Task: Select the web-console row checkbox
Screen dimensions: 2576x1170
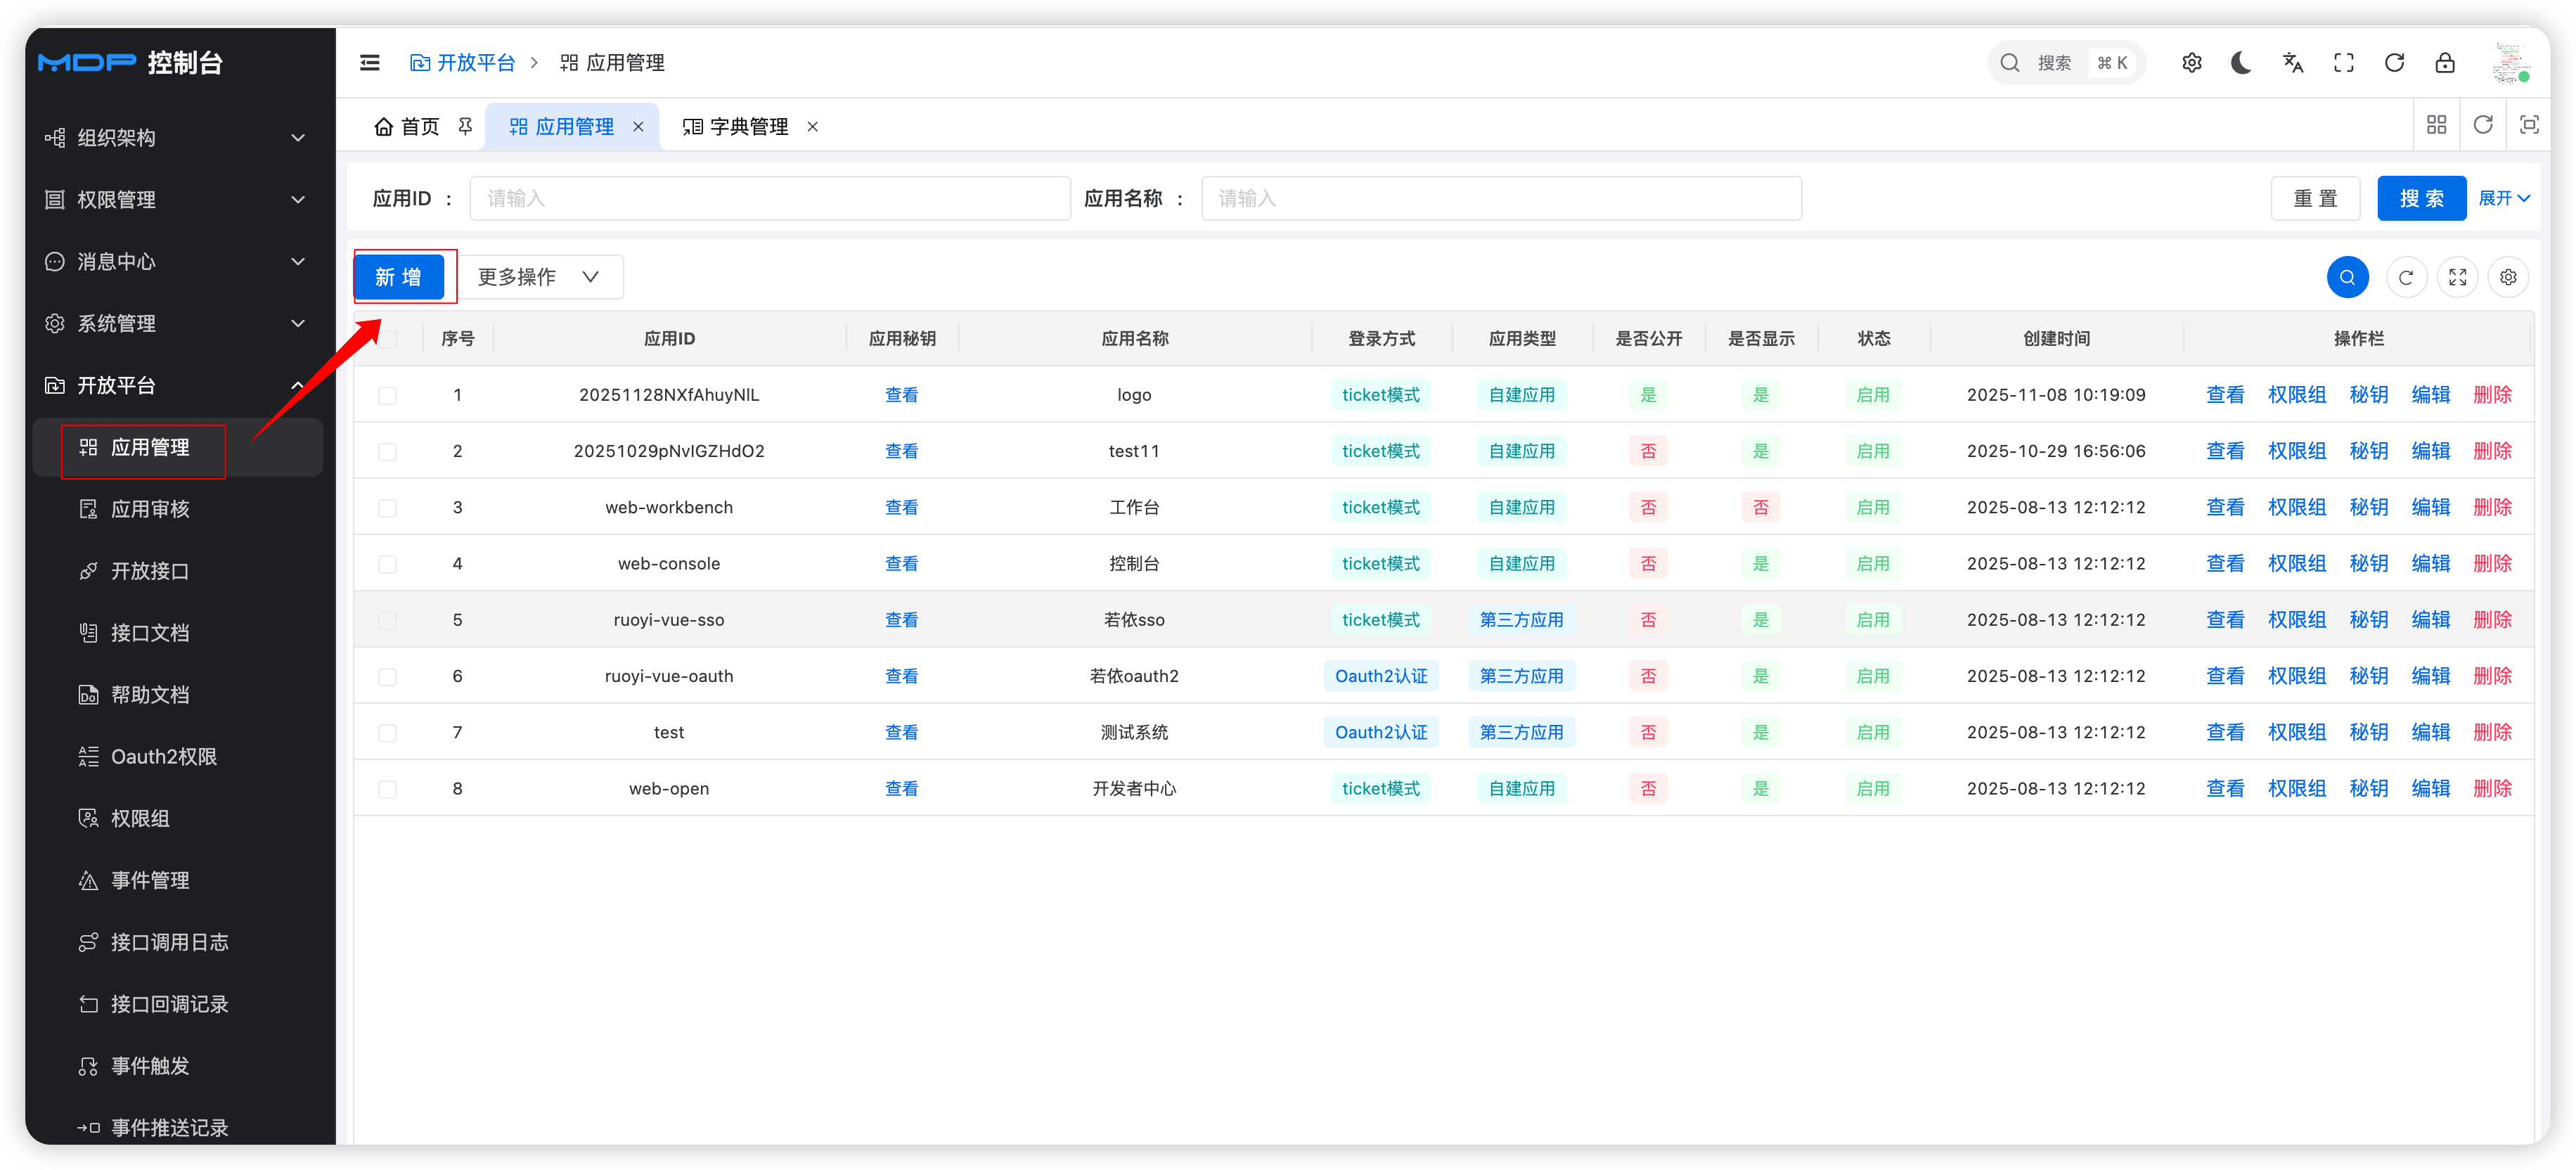Action: pos(387,564)
